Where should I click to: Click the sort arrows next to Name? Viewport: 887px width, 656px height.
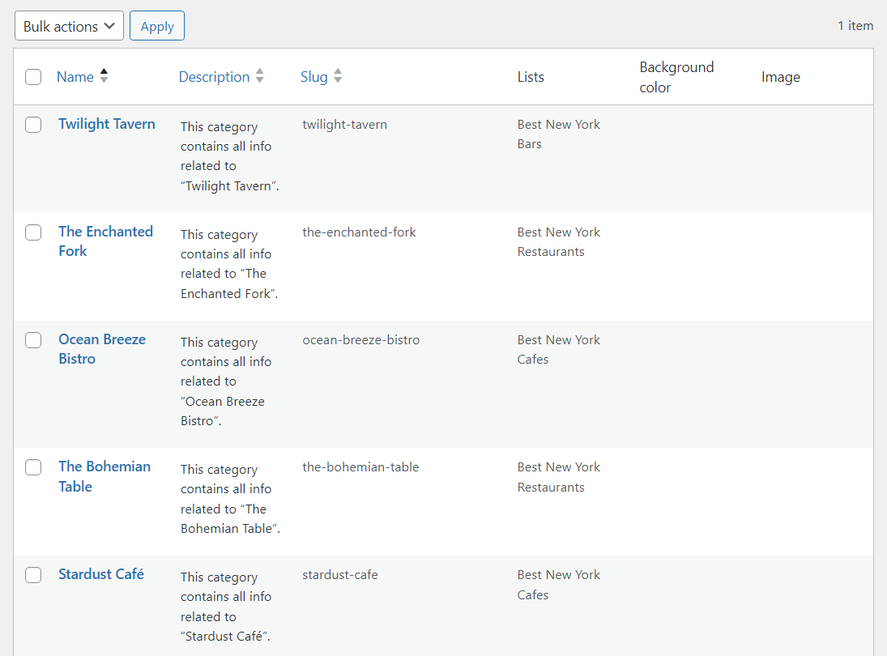coord(104,76)
